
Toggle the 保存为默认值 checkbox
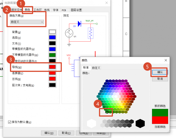pos(10,122)
